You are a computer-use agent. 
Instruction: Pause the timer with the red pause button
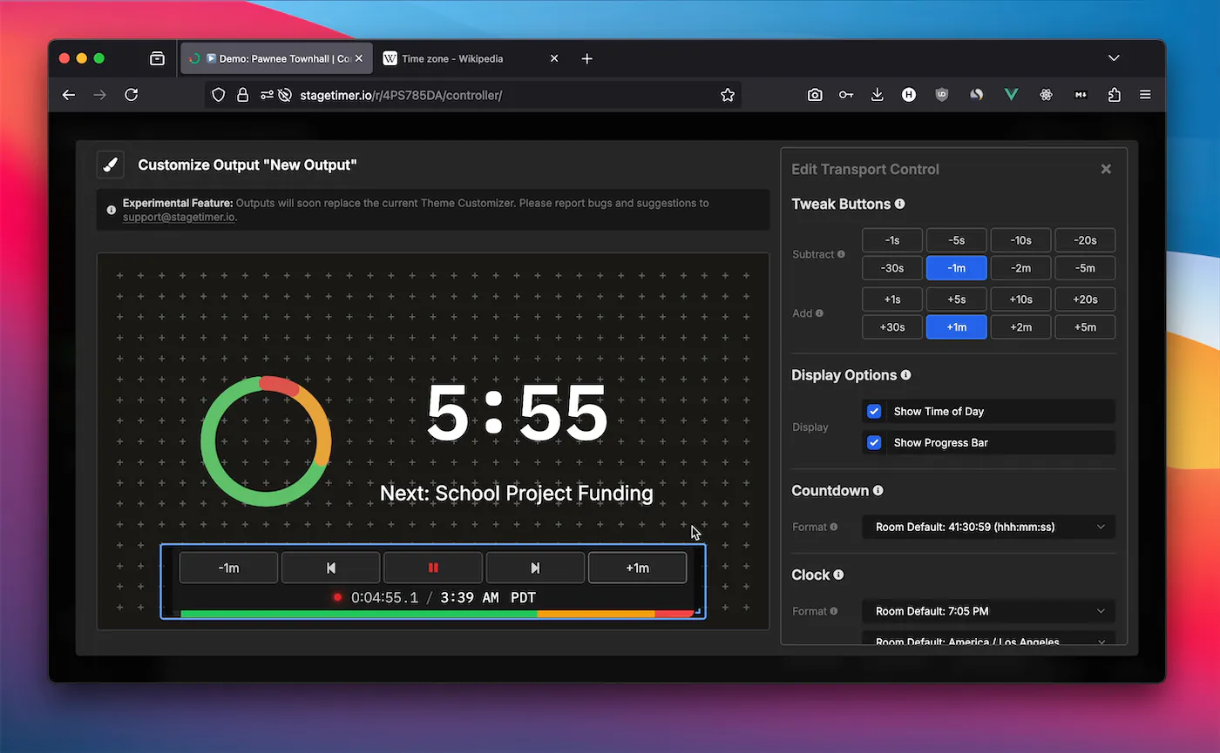[433, 567]
